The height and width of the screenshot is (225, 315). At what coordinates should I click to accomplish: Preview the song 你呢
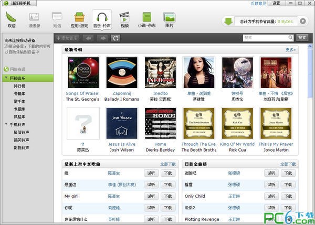click(x=151, y=208)
